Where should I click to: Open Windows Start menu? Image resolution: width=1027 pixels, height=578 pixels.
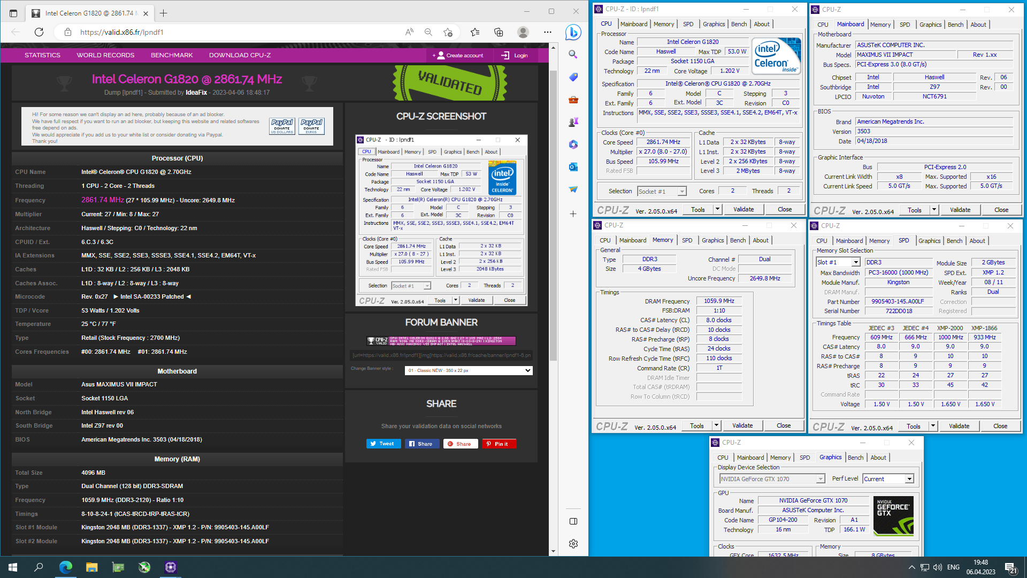tap(13, 567)
